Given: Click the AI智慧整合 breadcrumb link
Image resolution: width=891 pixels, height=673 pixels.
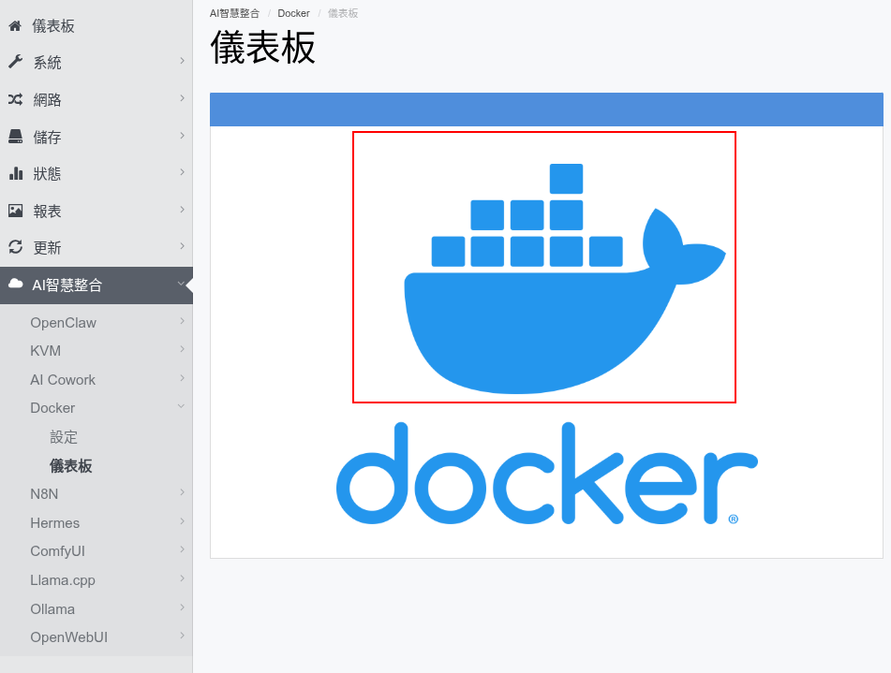Looking at the screenshot, I should click(234, 13).
